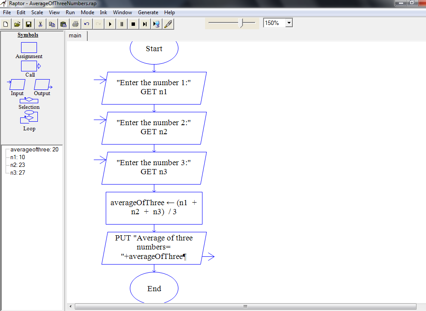Undo the last change
This screenshot has width=426, height=311.
tap(86, 24)
